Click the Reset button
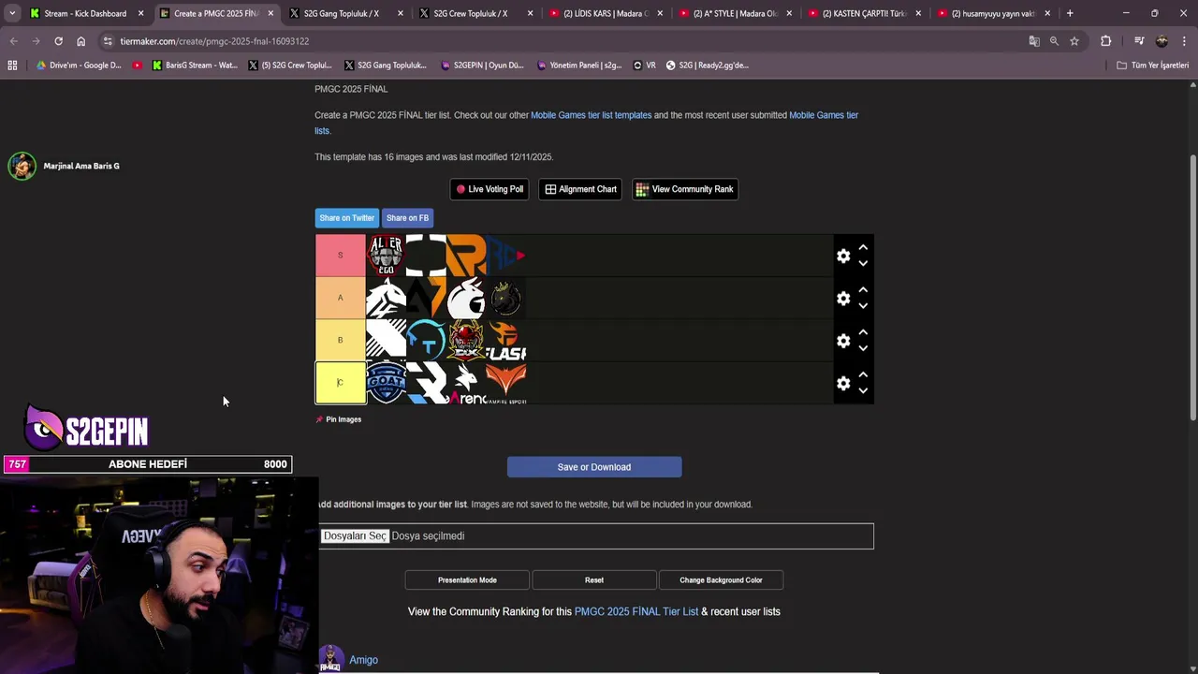Image resolution: width=1198 pixels, height=674 pixels. 594,580
